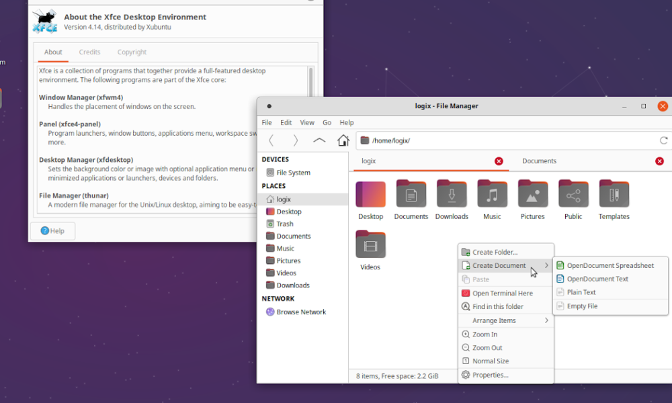Expand the Arrange Items submenu

tap(506, 320)
